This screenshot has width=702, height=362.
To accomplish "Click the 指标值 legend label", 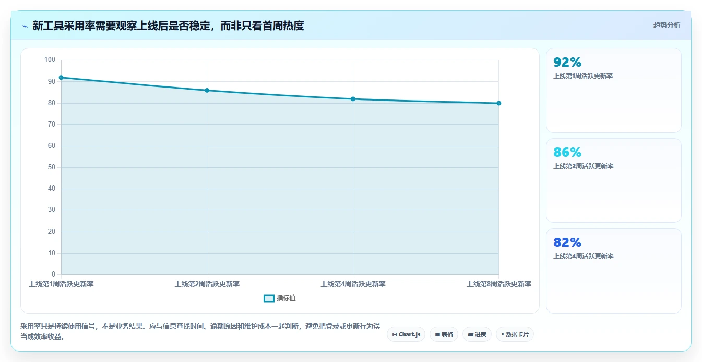I will point(286,298).
